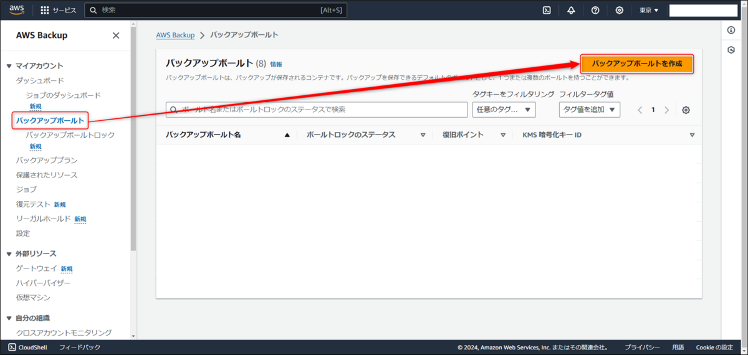The height and width of the screenshot is (355, 748).
Task: Collapse the 自分の組織 section
Action: [9, 318]
